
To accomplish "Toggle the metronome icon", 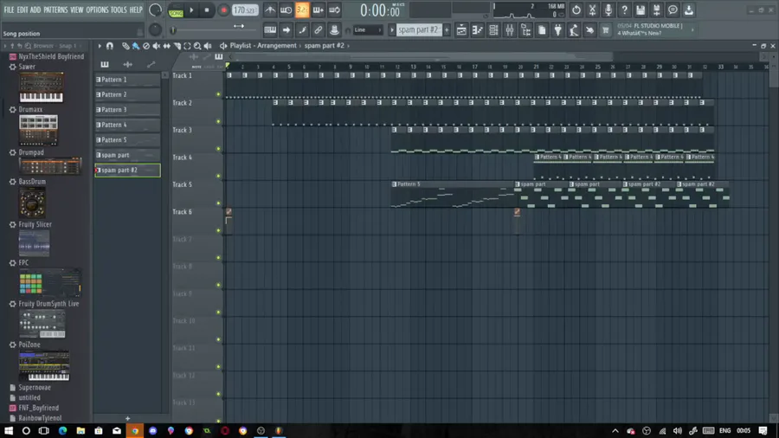I will pos(270,10).
